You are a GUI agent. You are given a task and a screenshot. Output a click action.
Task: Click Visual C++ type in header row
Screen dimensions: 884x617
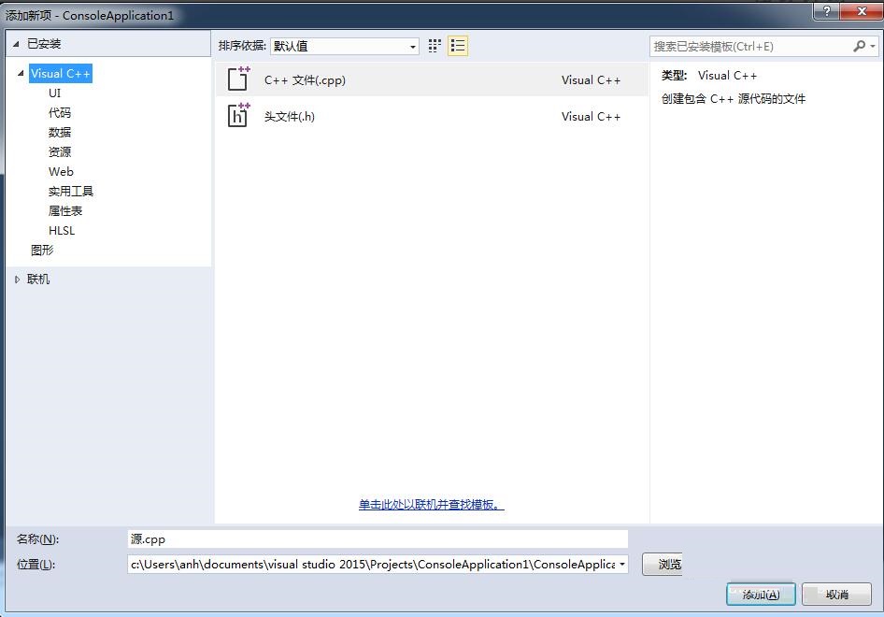click(x=591, y=116)
